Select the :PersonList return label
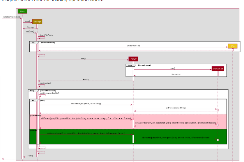244x162 pixels. tap(176, 74)
